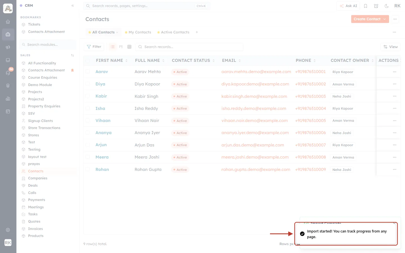Screen dimensions: 405x253
Task: Open the bar chart reports icon
Action: (x=8, y=98)
